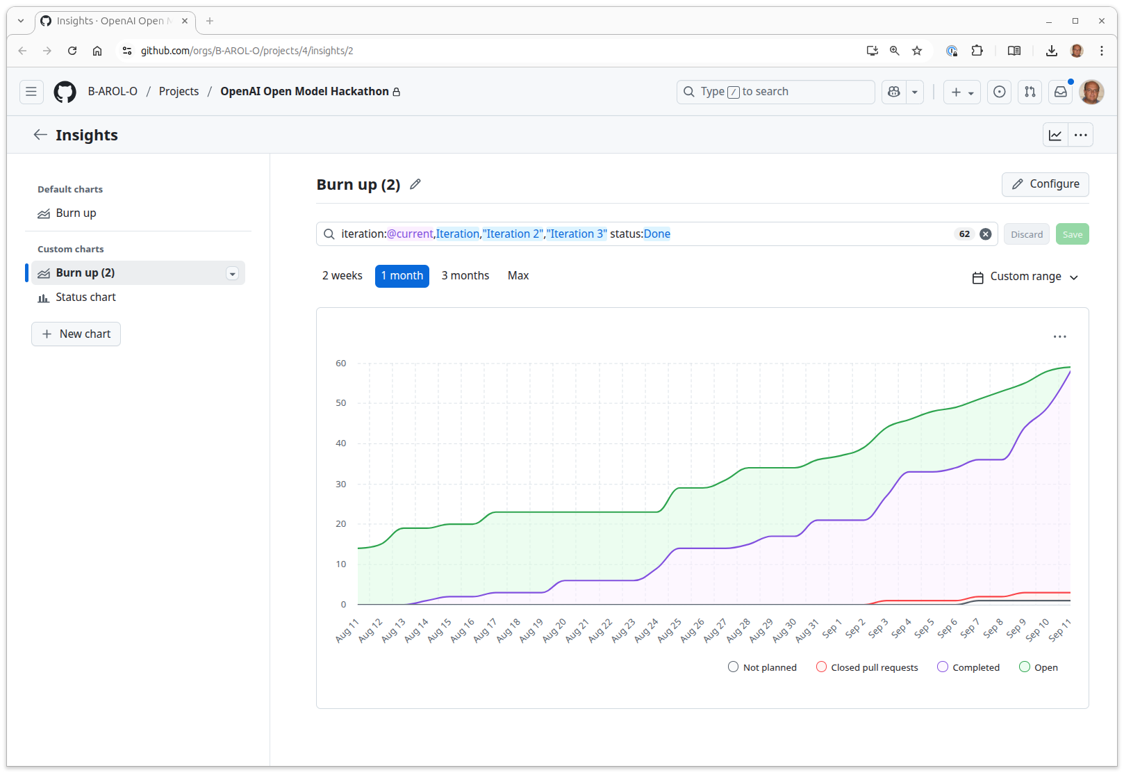Go back using the Insights arrow

point(40,135)
